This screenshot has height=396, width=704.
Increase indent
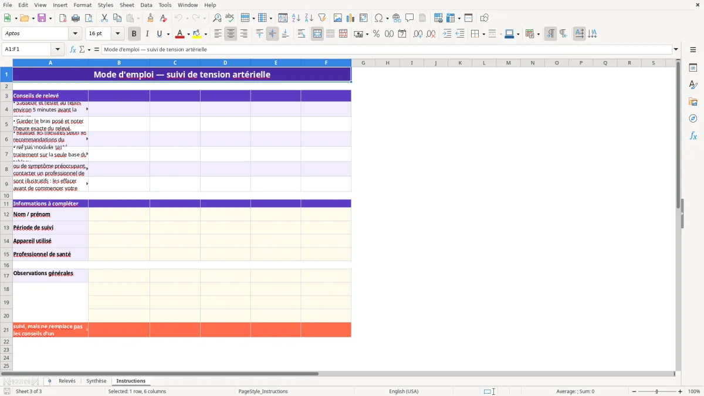[447, 34]
